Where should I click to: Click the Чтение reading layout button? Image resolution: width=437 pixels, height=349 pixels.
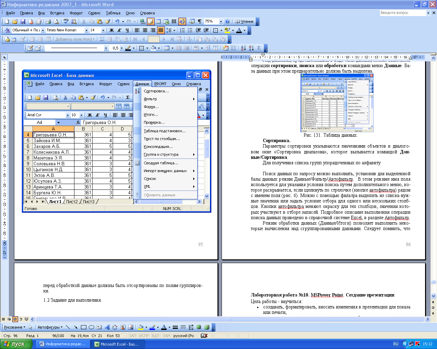pyautogui.click(x=244, y=21)
